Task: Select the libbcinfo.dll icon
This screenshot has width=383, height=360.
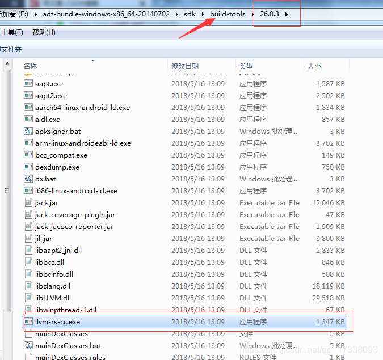Action: (28, 274)
